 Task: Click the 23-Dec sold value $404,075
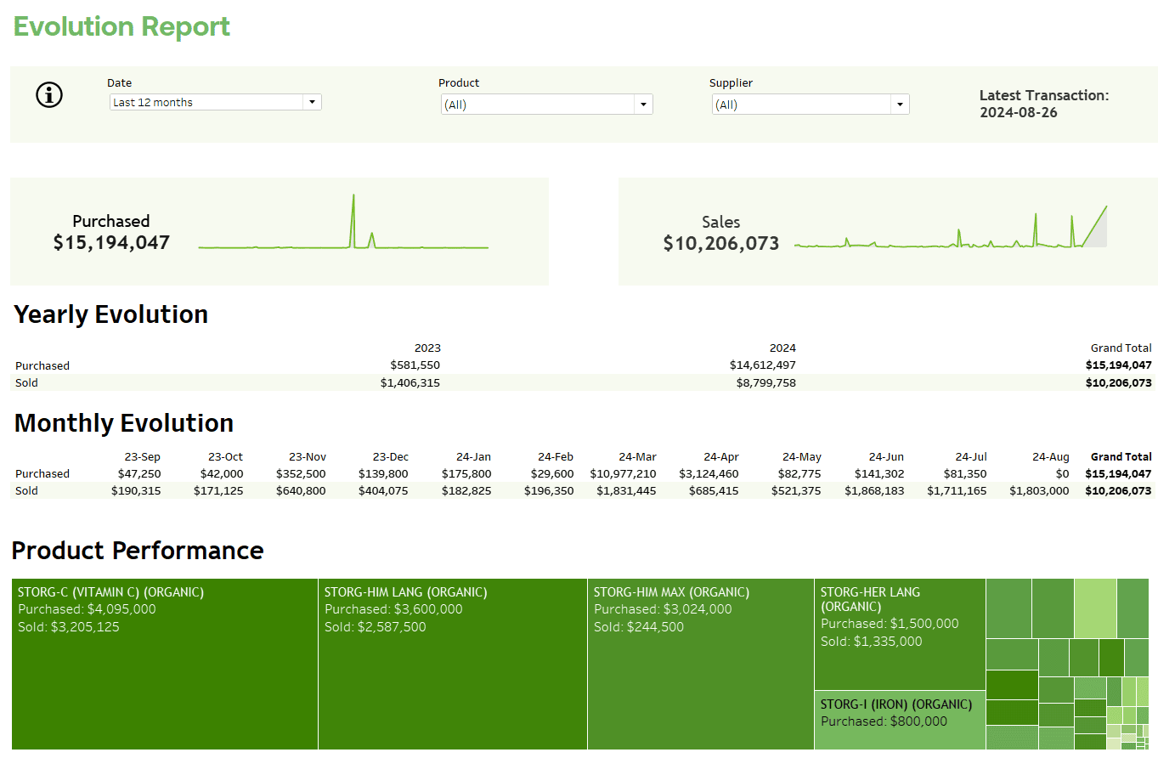(x=383, y=490)
